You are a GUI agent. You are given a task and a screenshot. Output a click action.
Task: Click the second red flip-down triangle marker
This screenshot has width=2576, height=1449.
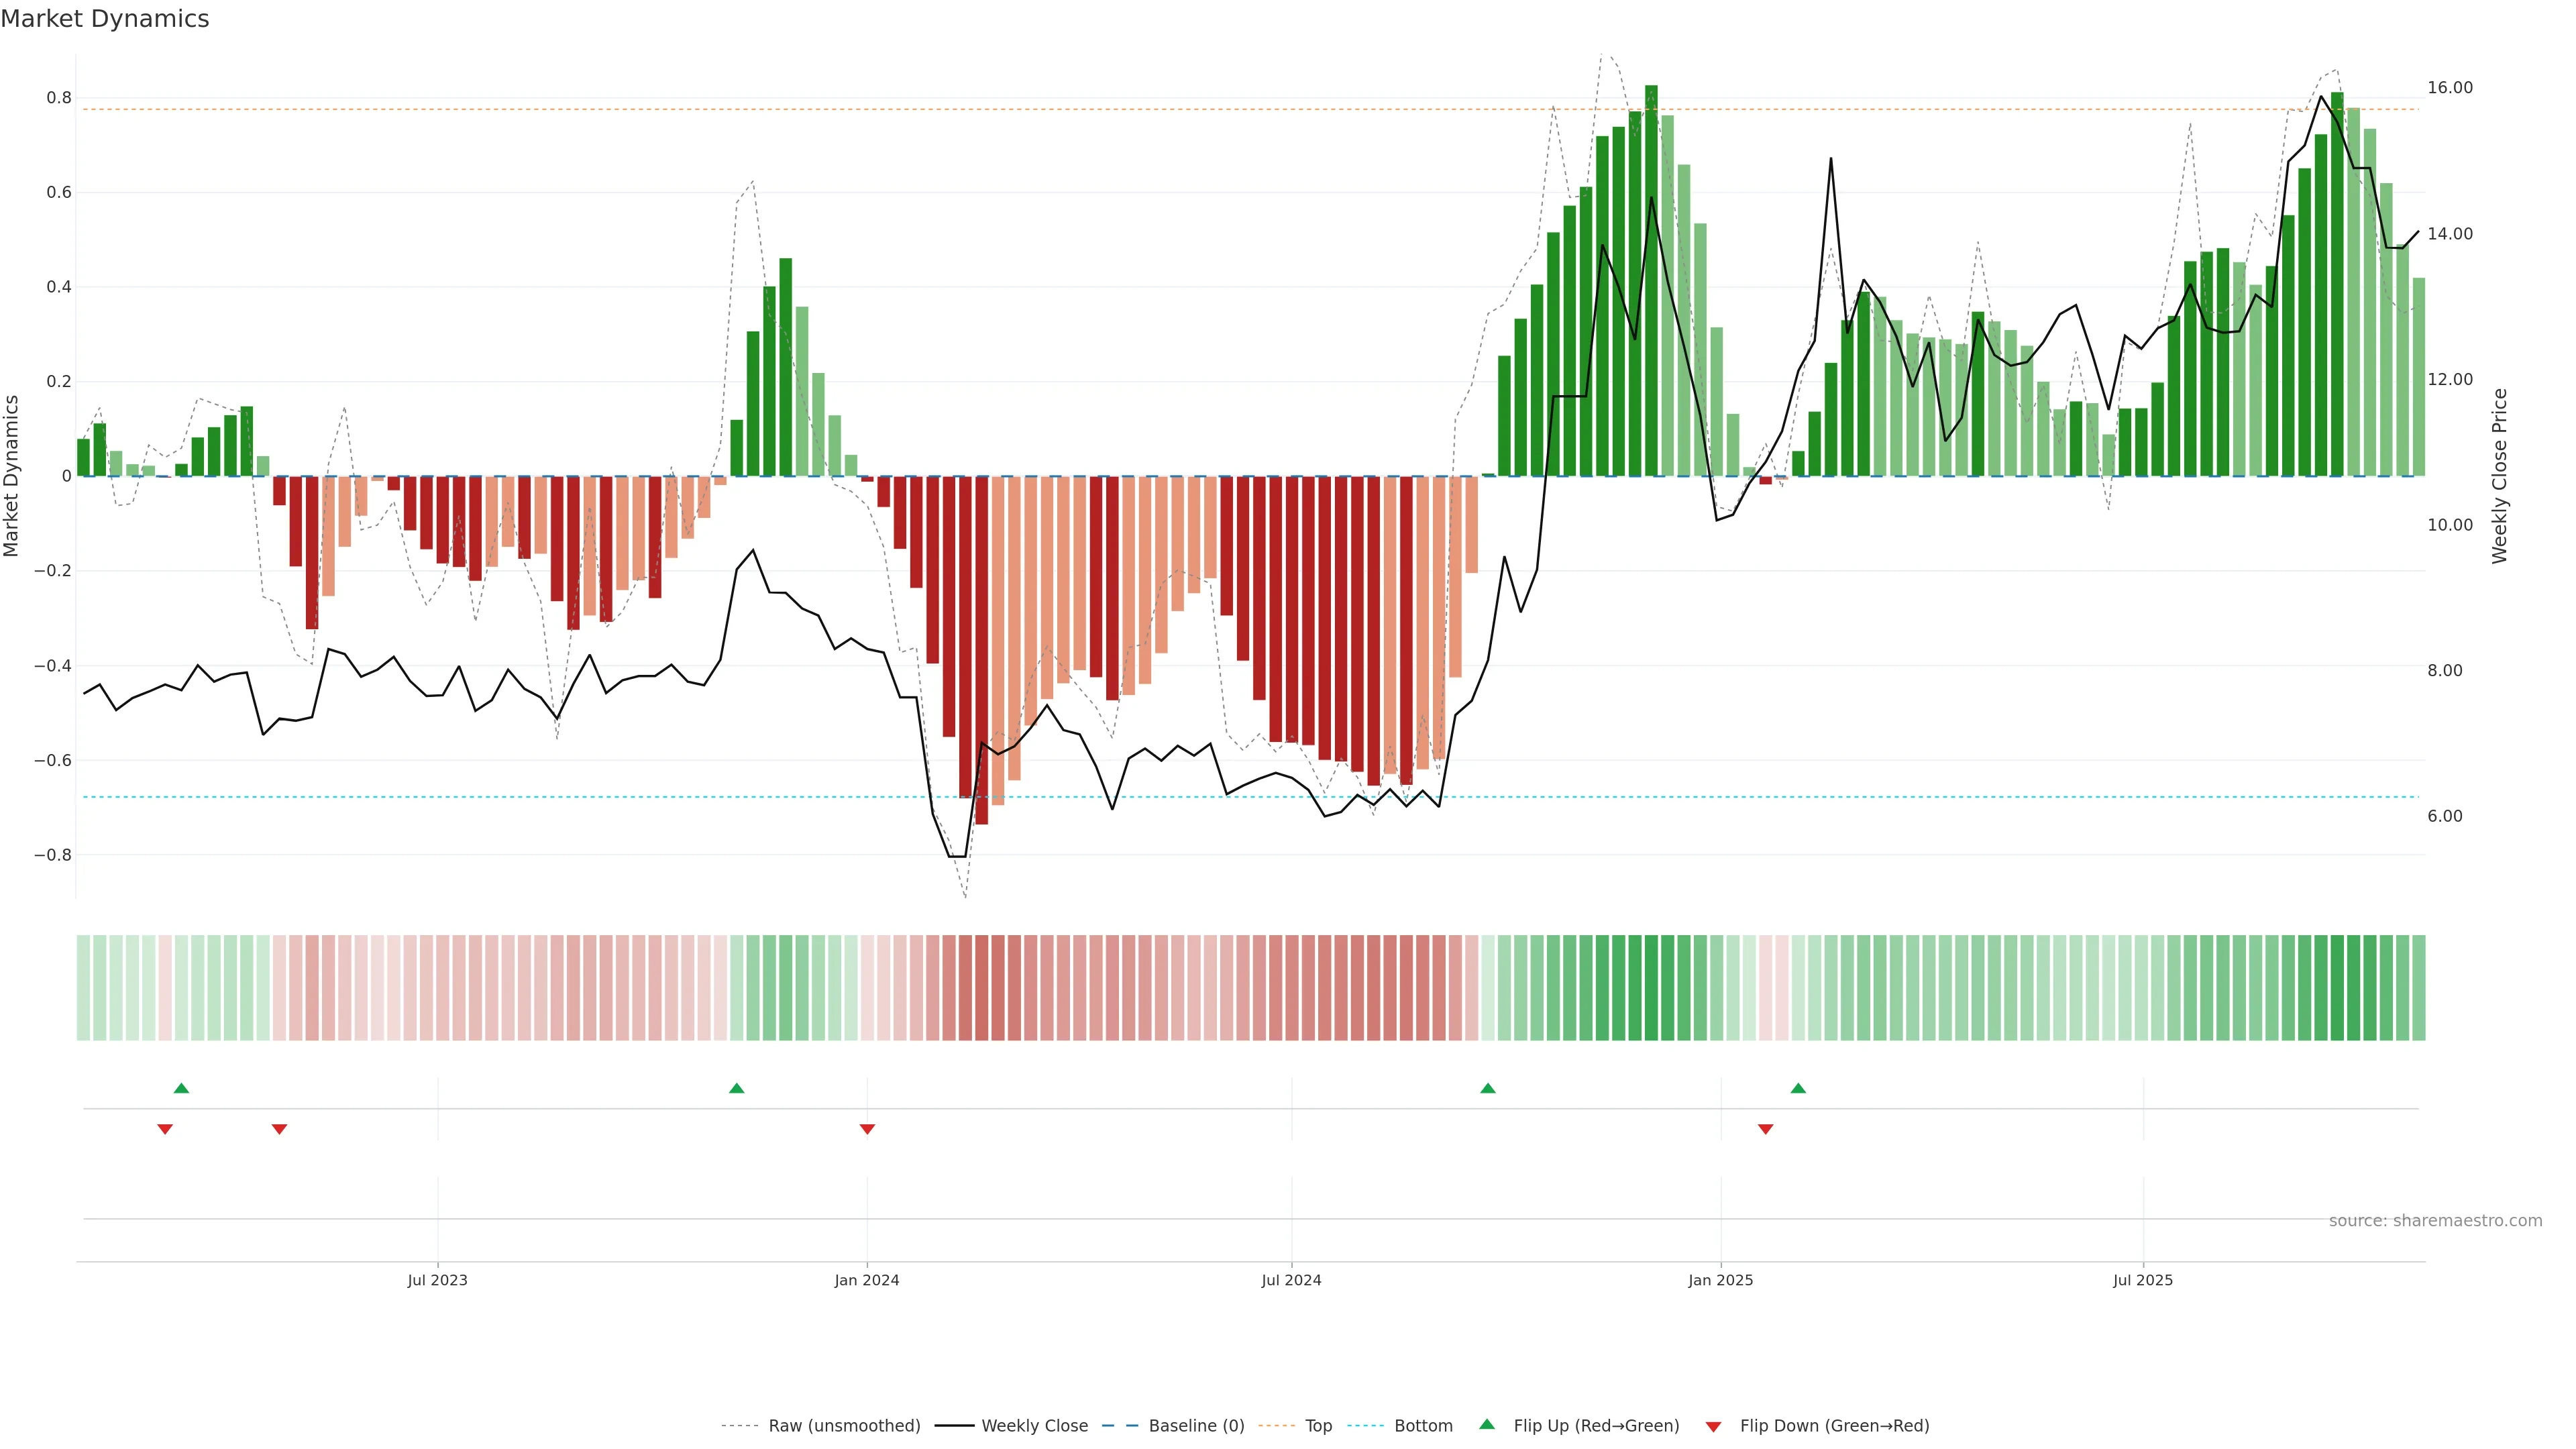pyautogui.click(x=280, y=1129)
